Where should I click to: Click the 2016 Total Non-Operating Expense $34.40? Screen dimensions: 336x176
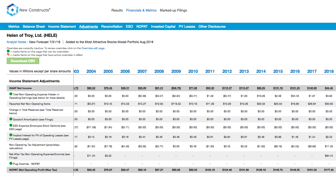coord(295,96)
